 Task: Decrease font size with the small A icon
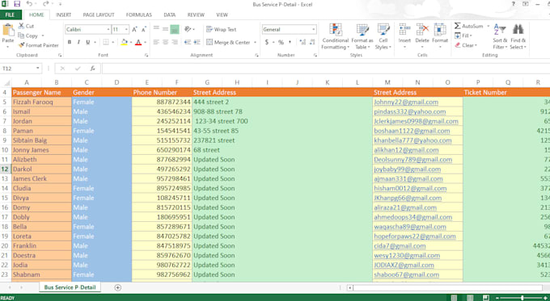(x=144, y=29)
